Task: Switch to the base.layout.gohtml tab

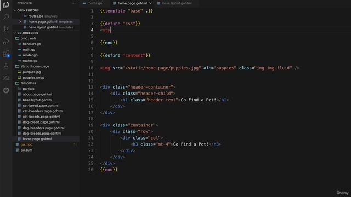Action: (177, 3)
